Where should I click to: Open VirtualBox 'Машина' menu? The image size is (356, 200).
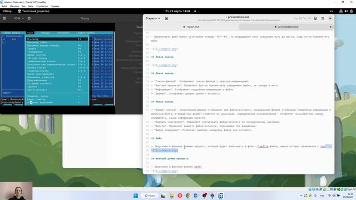coord(14,6)
